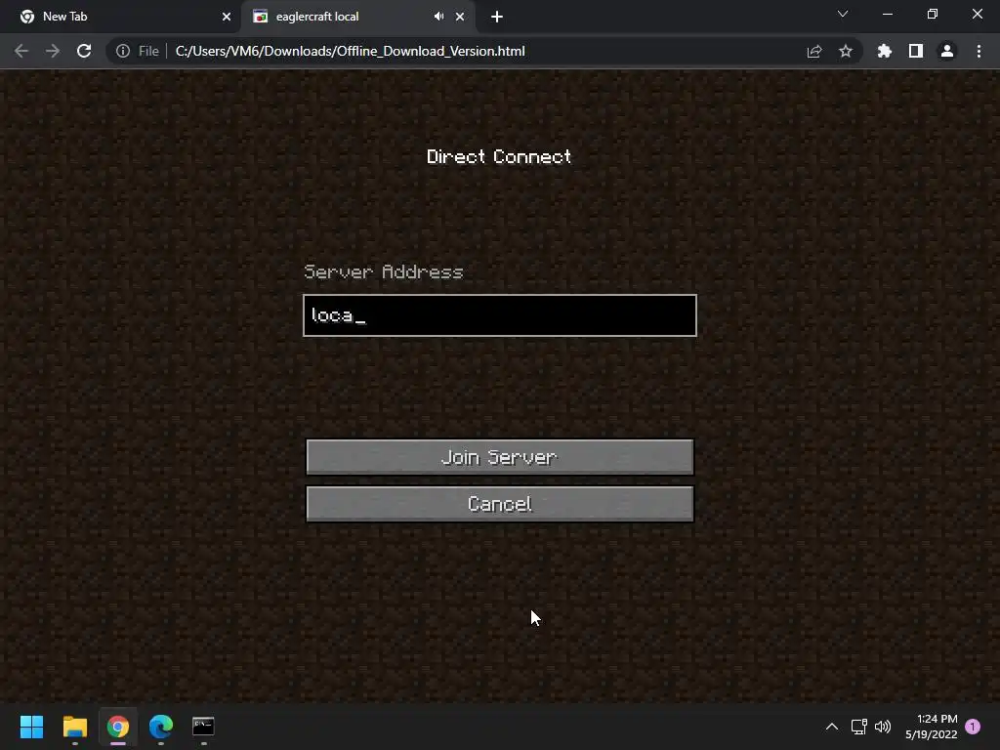Minimize the Chrome window
1000x750 pixels.
(887, 14)
